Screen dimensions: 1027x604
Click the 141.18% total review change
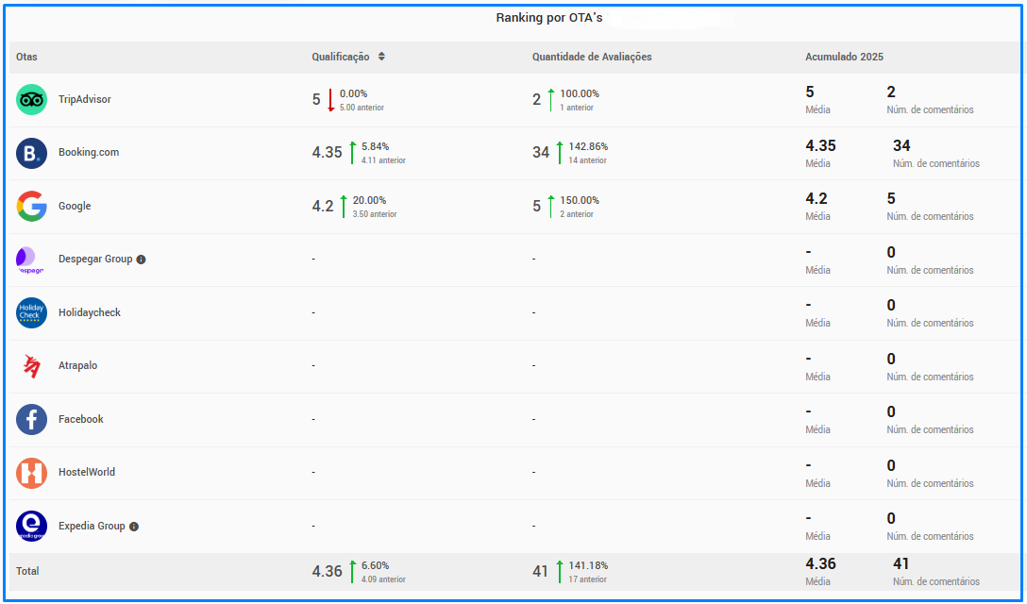tap(588, 566)
